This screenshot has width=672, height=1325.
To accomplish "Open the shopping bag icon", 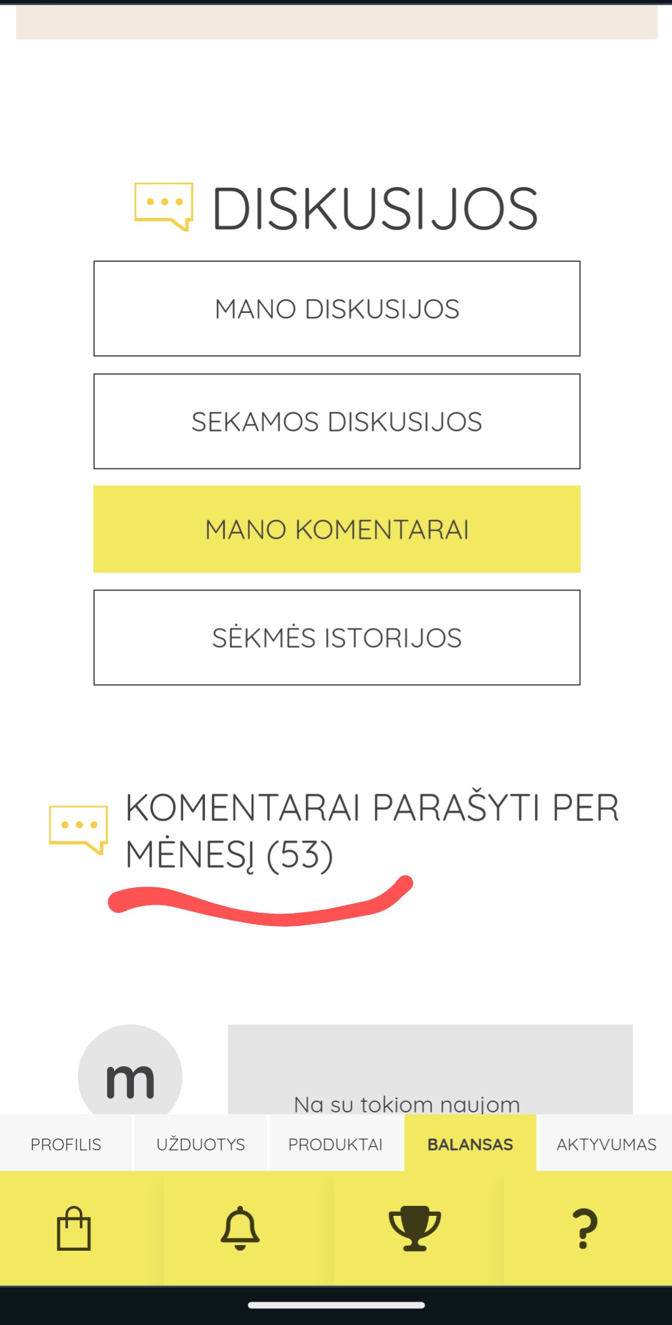I will pyautogui.click(x=74, y=1228).
